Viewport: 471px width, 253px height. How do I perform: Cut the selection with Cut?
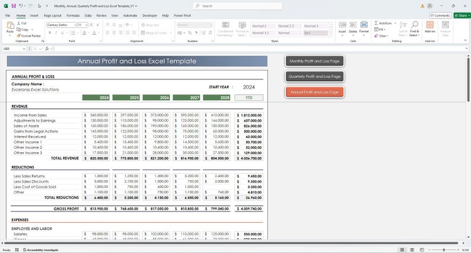(21, 23)
